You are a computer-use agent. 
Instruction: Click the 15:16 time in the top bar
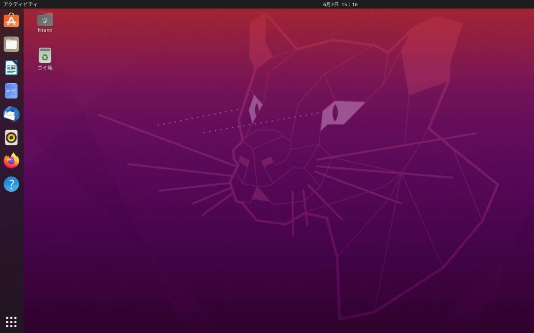click(350, 4)
